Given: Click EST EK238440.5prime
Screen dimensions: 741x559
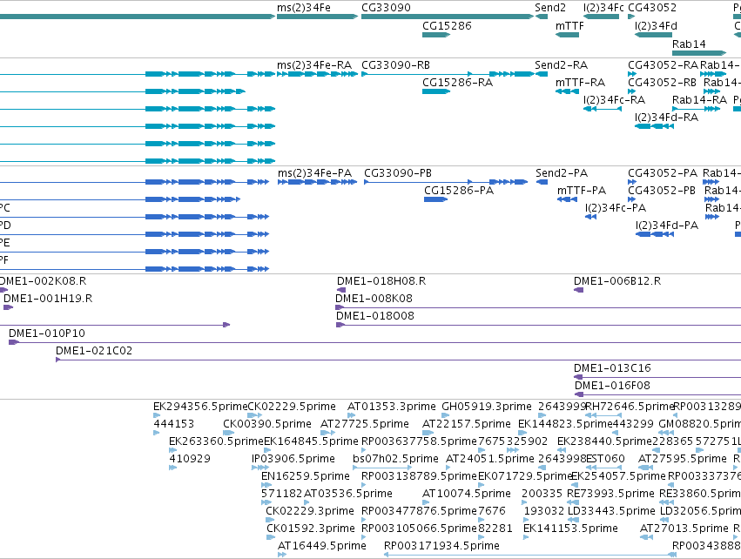Looking at the screenshot, I should pyautogui.click(x=562, y=450).
